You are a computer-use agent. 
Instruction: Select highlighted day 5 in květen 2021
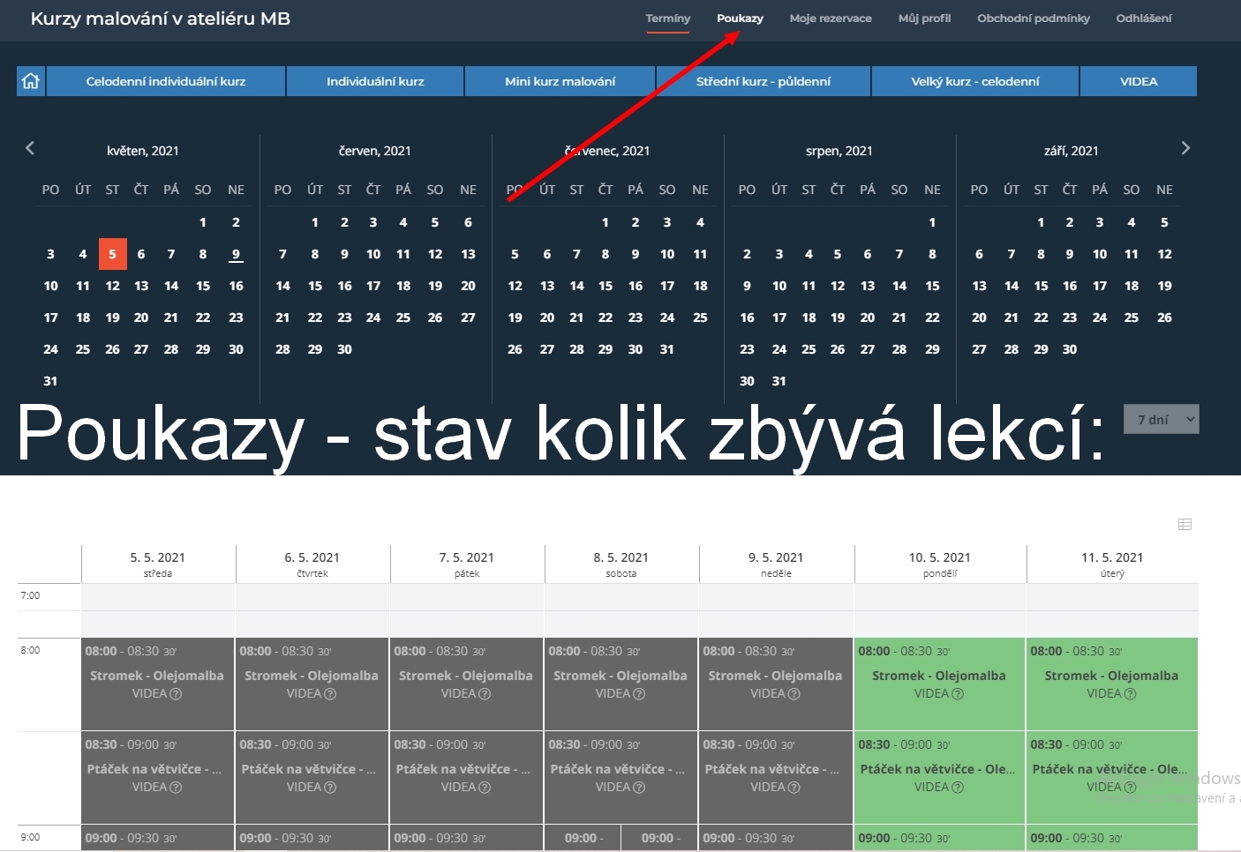(112, 254)
